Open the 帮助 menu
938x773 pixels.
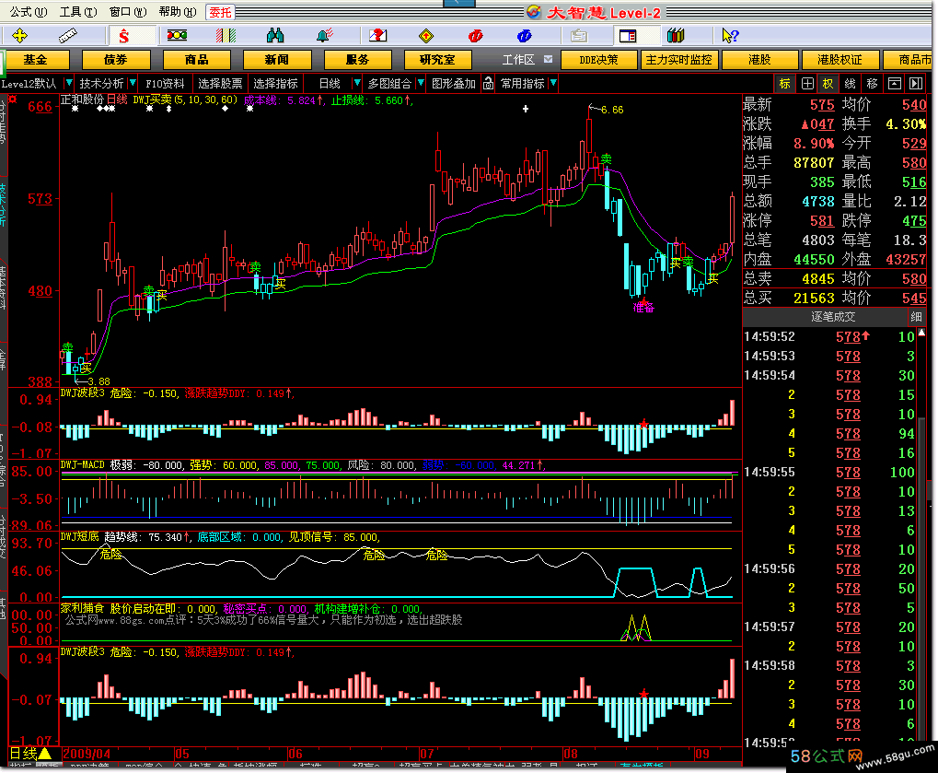[177, 12]
